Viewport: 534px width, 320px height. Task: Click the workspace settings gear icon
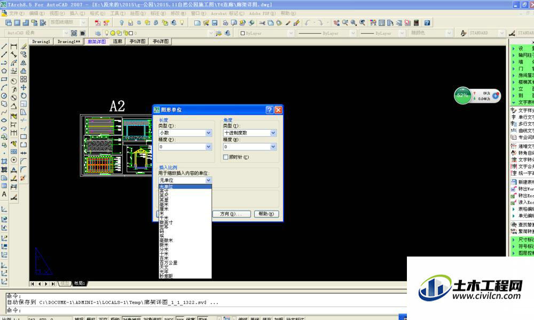click(x=74, y=33)
